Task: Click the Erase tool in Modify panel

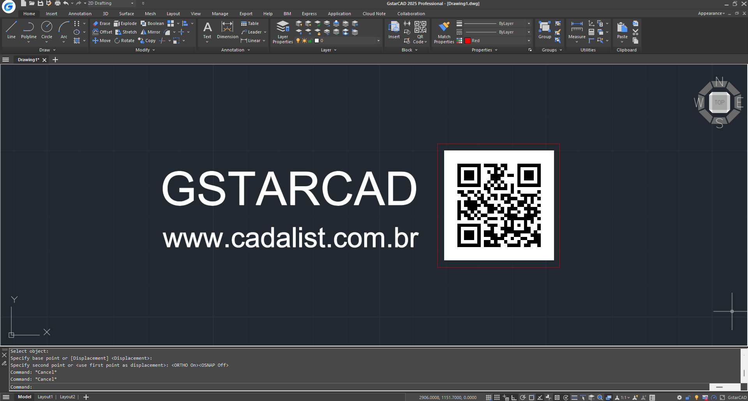Action: (102, 23)
